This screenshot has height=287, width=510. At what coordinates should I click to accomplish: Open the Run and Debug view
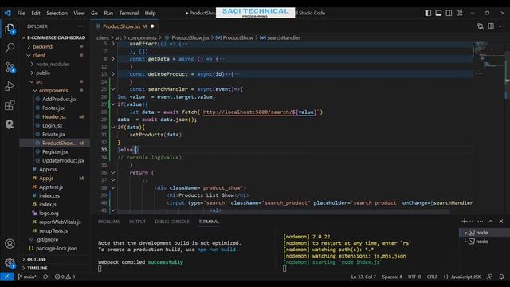point(10,86)
